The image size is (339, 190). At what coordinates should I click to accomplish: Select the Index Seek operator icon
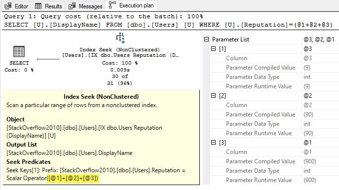coord(120,38)
